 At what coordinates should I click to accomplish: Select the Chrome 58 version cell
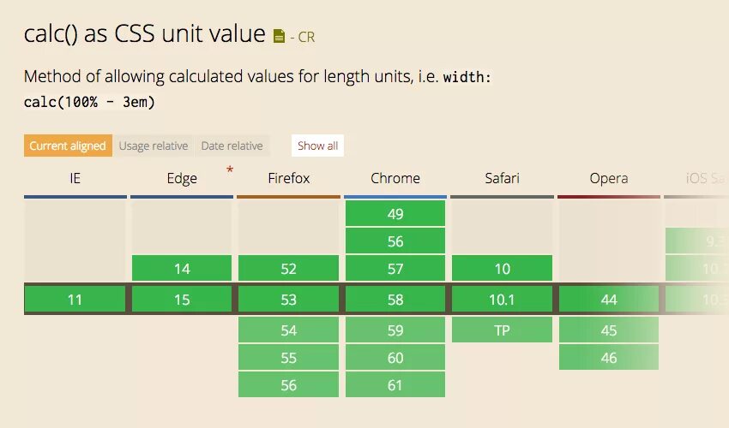395,300
